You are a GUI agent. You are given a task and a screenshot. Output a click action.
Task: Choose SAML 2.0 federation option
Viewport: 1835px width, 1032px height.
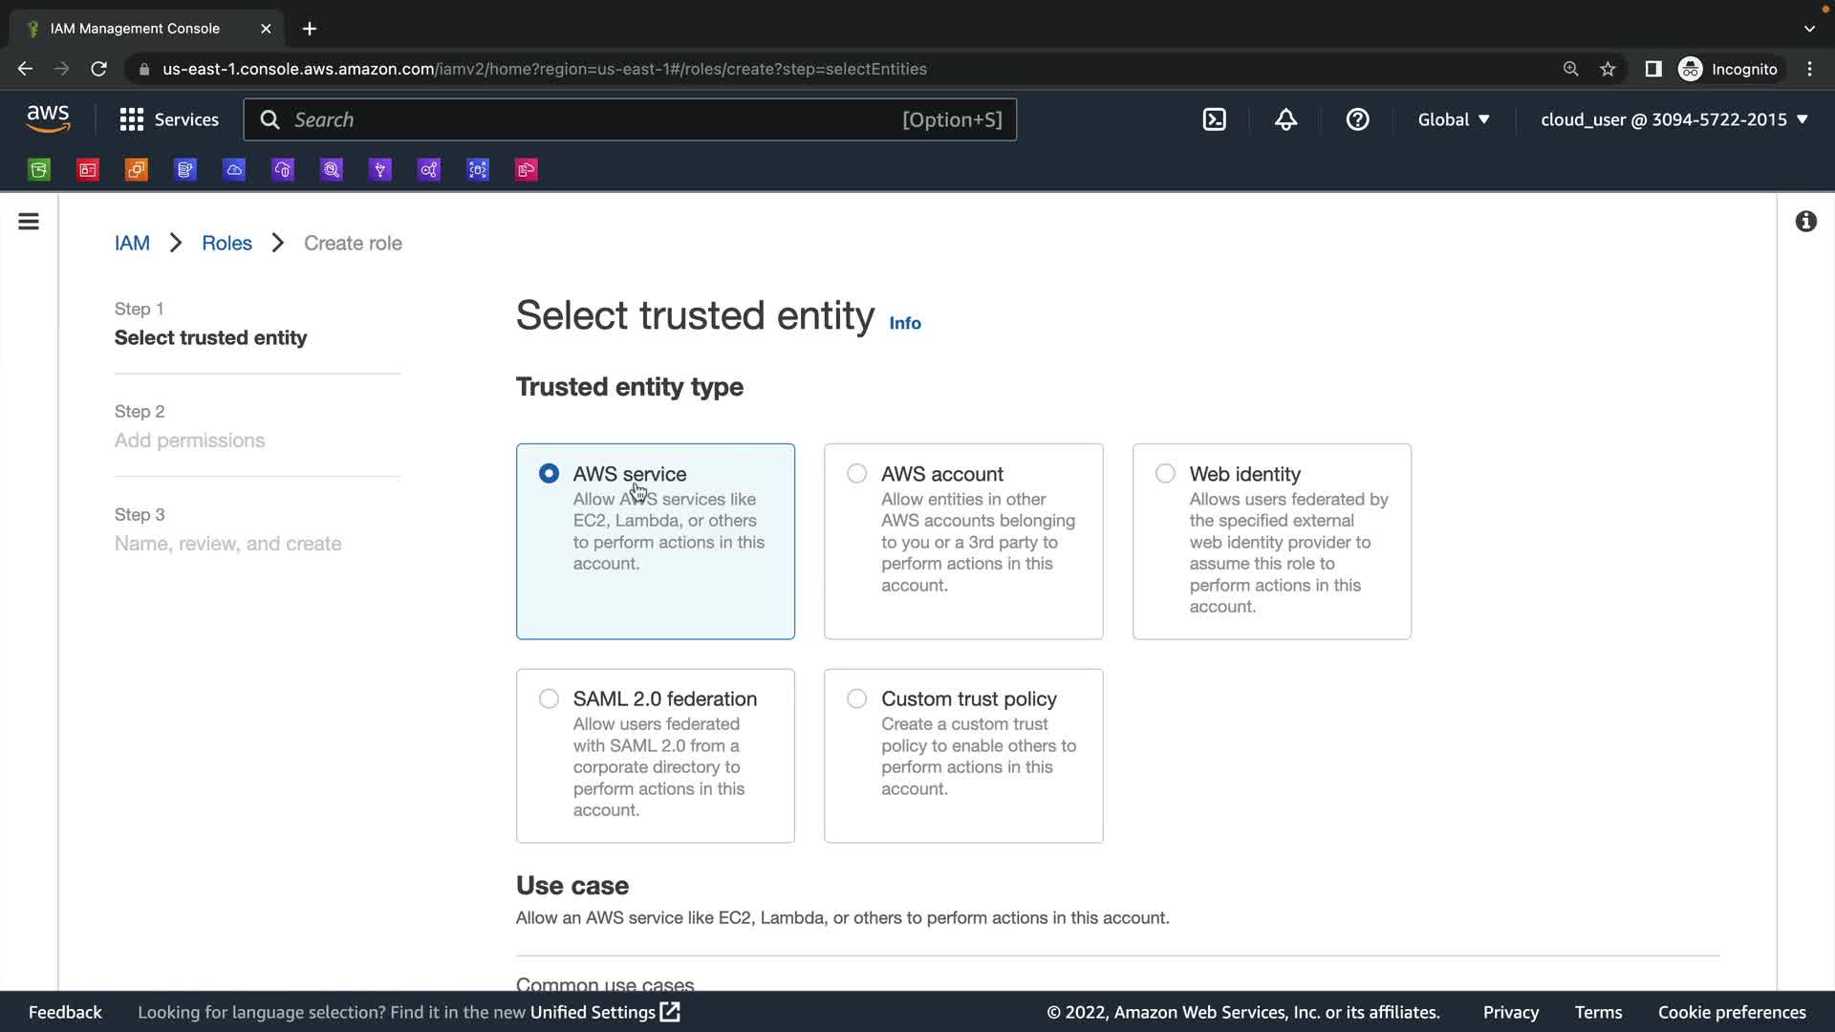pos(549,699)
